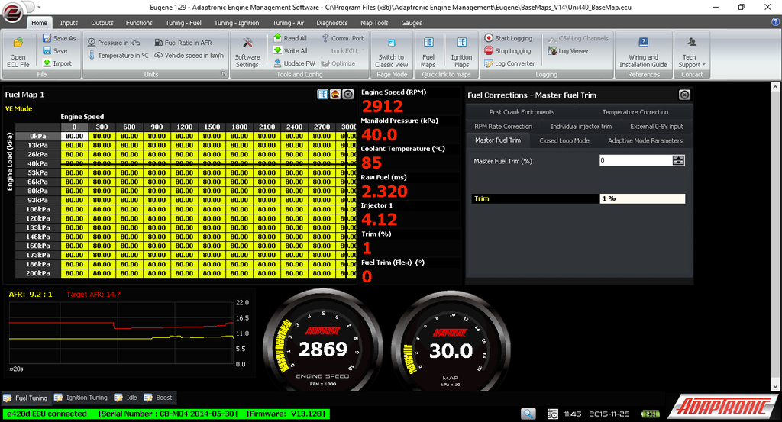Click Update FW
782x422 pixels.
(x=294, y=63)
